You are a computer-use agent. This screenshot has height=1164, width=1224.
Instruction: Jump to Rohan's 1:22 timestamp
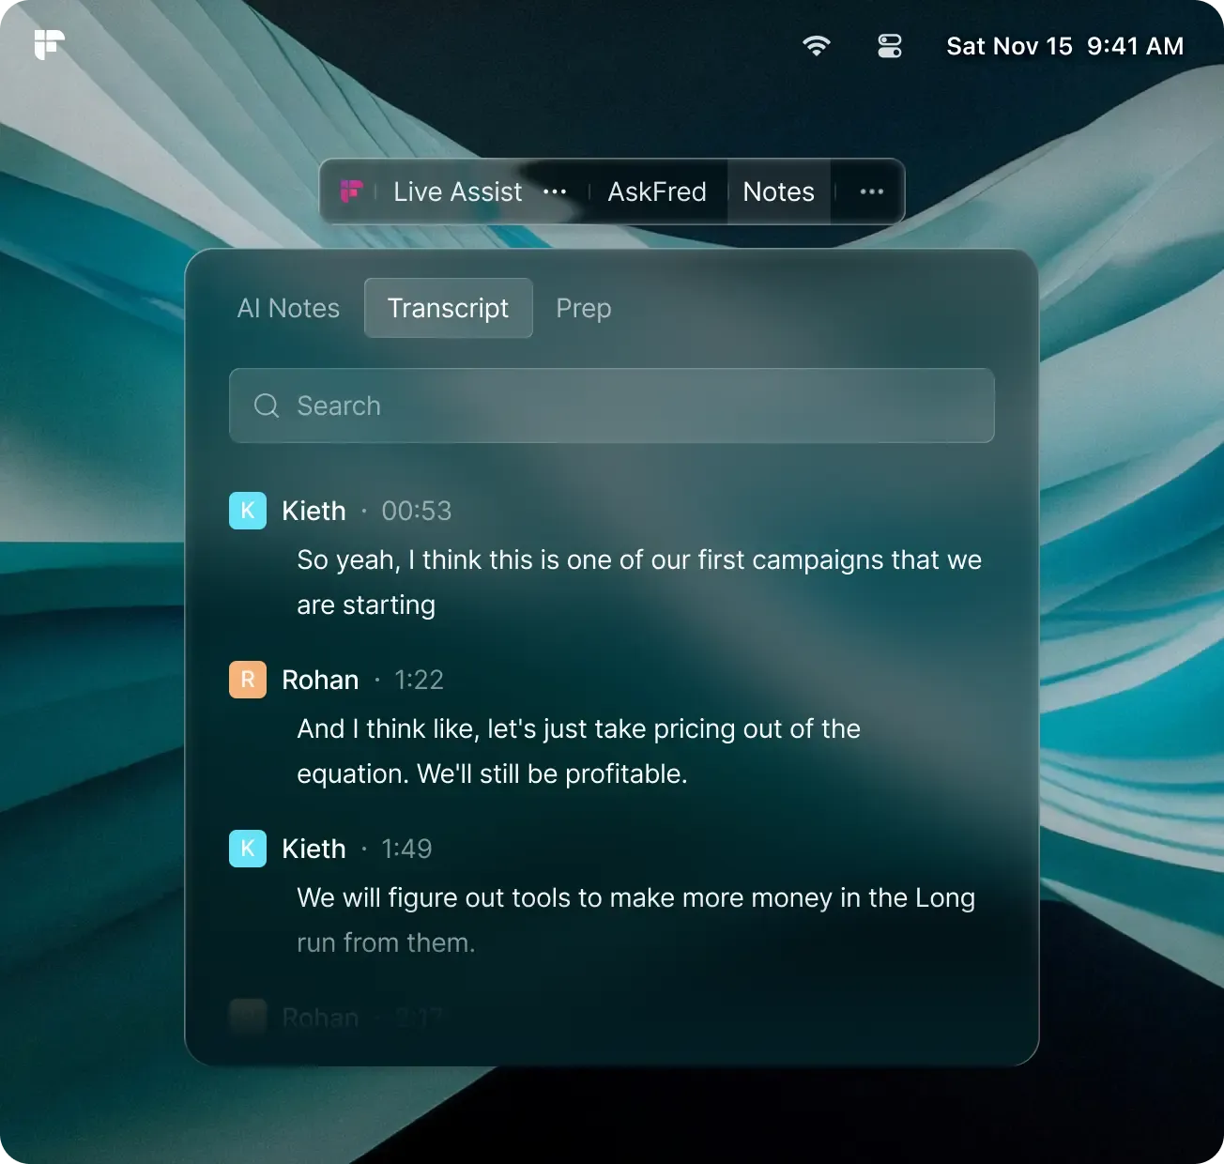click(x=419, y=680)
